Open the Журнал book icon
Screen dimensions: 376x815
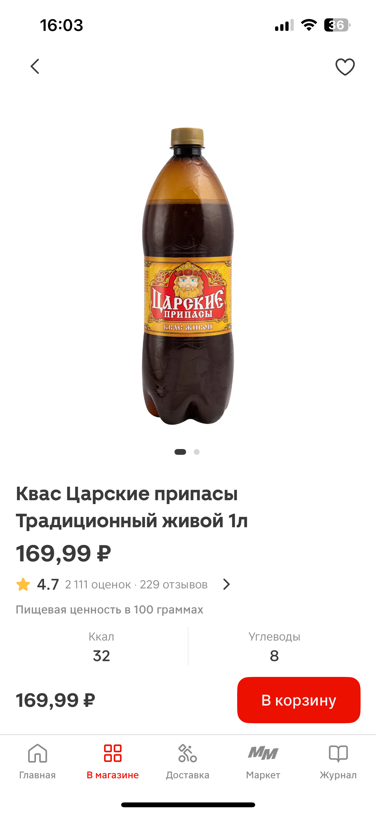click(338, 754)
